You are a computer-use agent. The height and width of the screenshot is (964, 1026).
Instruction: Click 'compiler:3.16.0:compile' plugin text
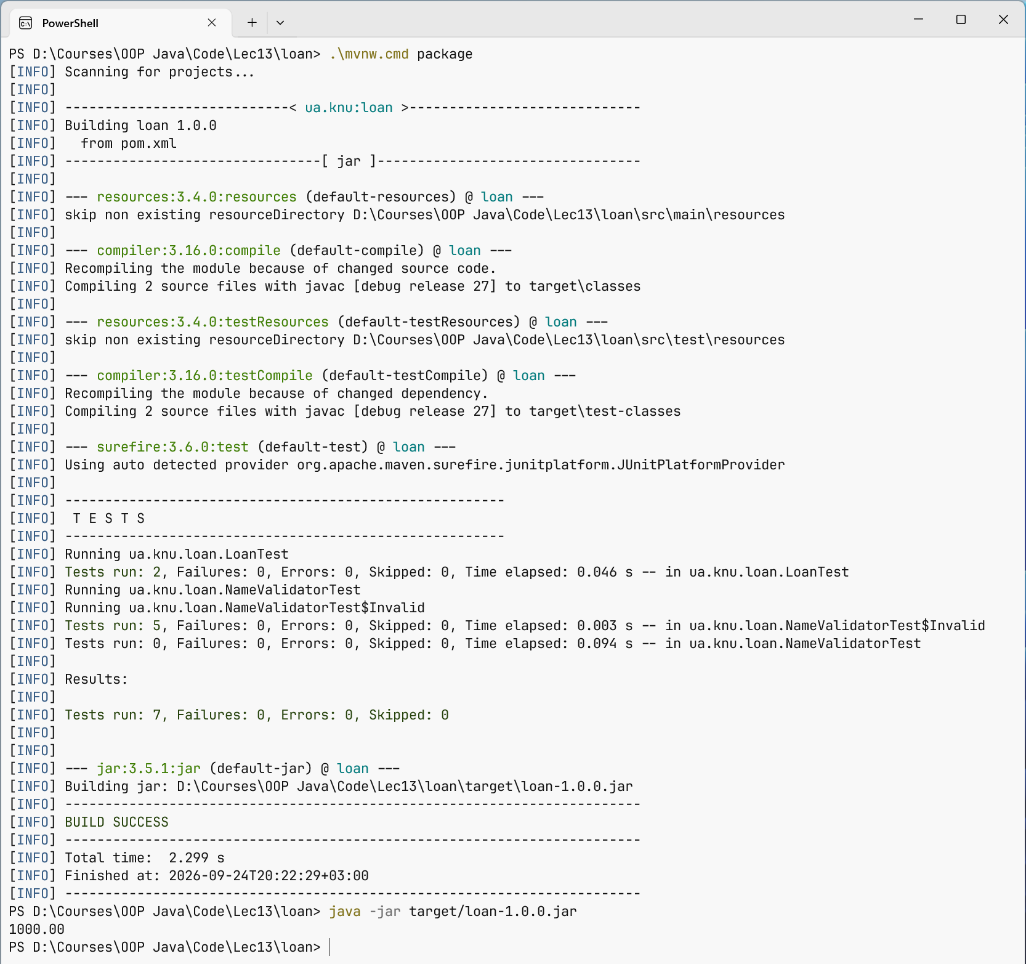(188, 251)
